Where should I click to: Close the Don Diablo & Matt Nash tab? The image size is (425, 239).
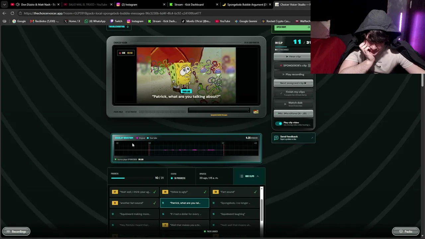tap(58, 5)
